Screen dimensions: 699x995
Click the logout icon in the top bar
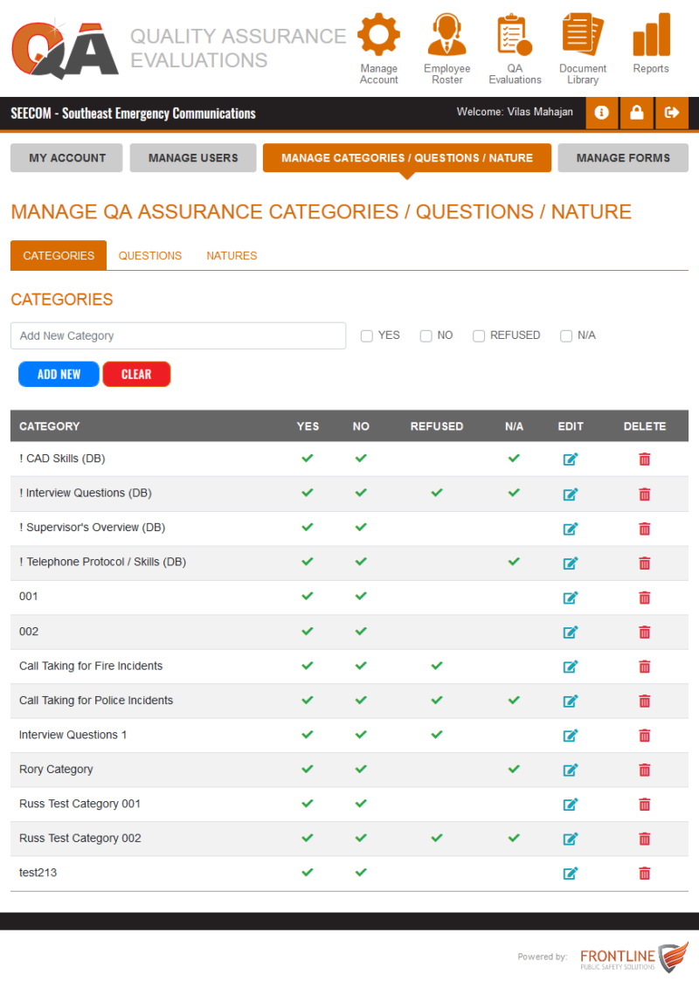click(671, 113)
